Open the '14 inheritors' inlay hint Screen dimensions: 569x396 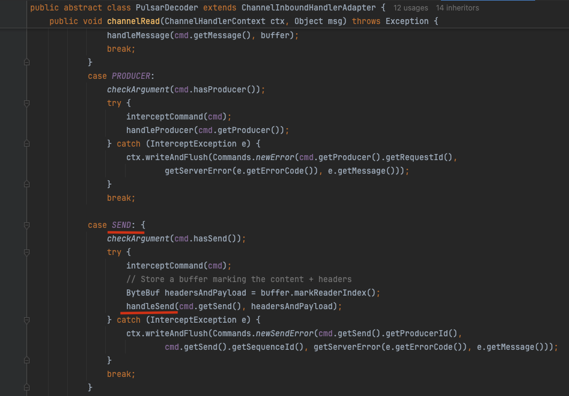coord(457,7)
